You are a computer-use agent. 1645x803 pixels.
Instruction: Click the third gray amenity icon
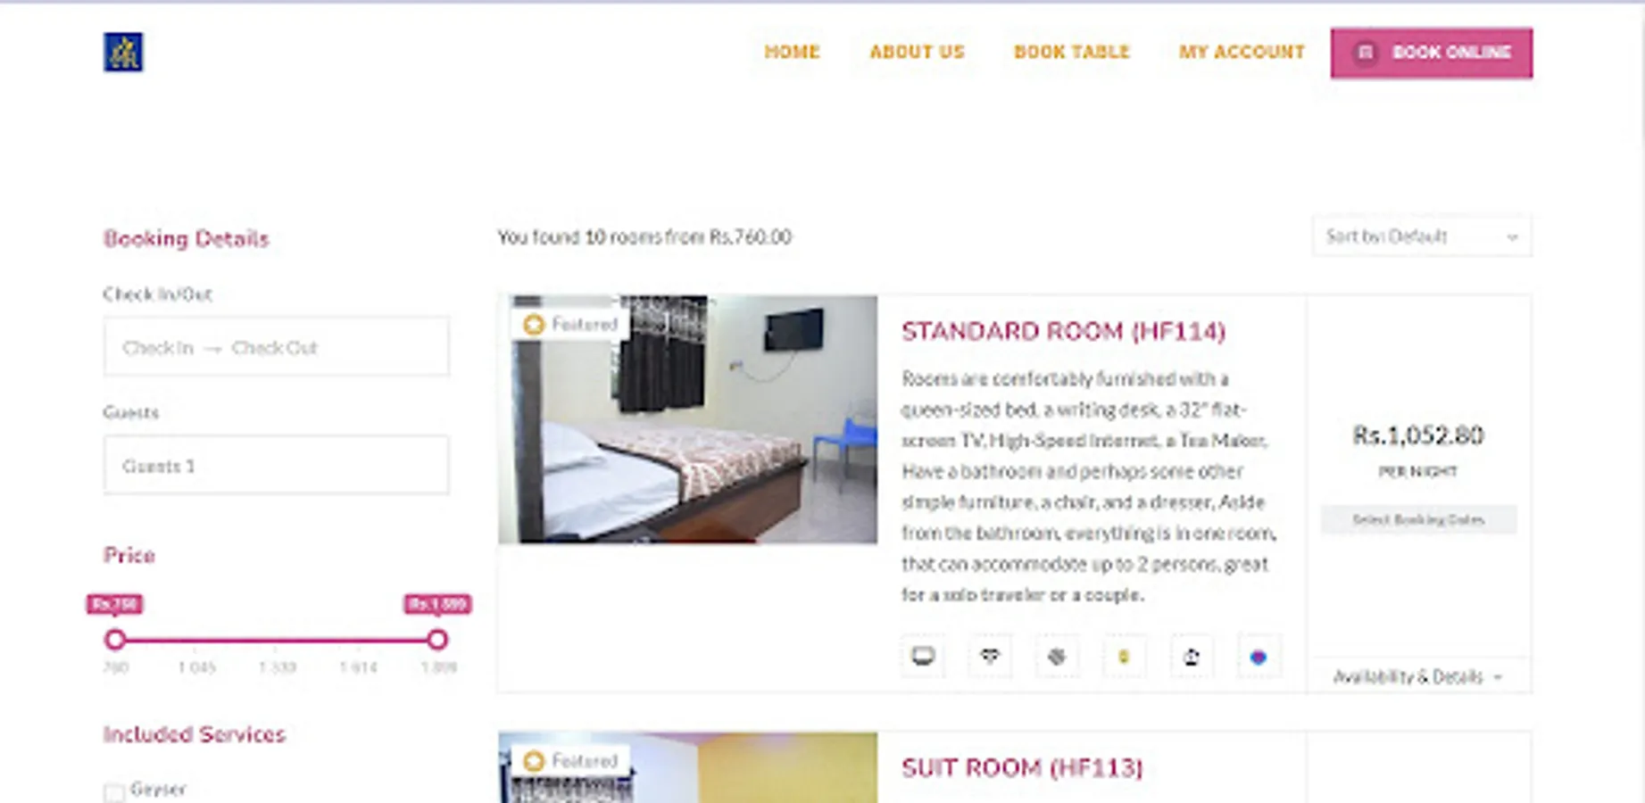click(1057, 657)
